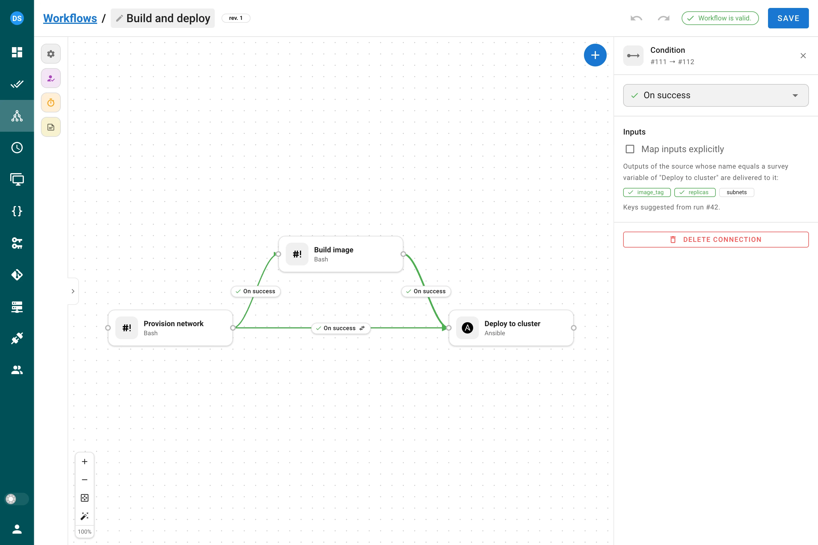
Task: Add the gear job node from palette
Action: click(51, 54)
